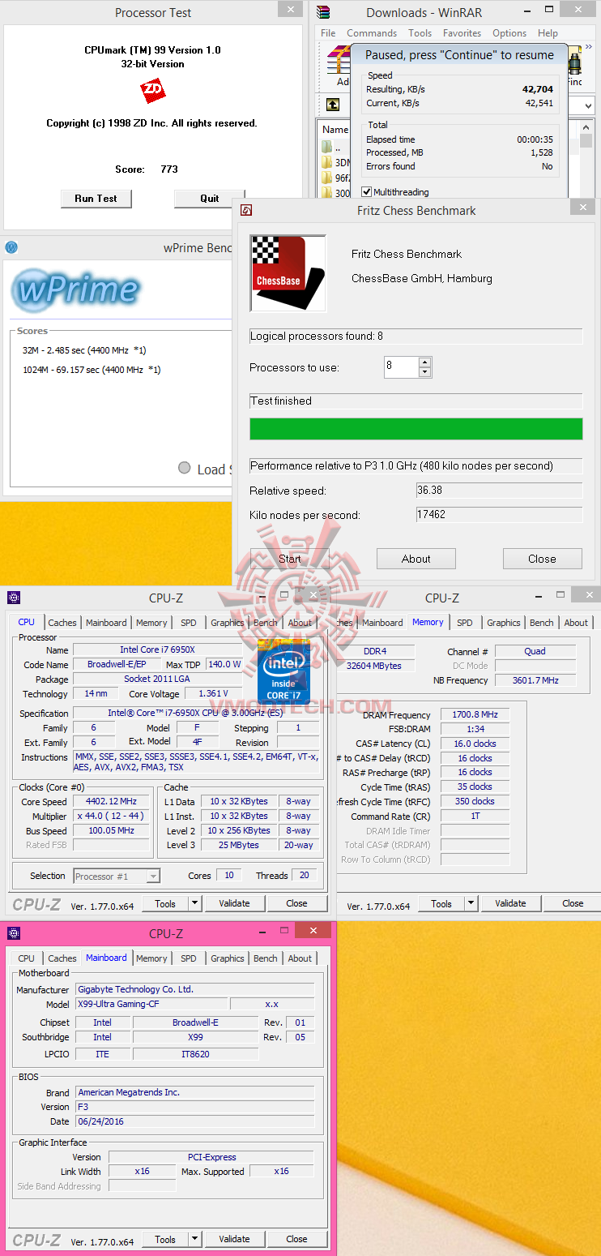
Task: Click app icon of CPU-Z processor window
Action: click(x=14, y=598)
